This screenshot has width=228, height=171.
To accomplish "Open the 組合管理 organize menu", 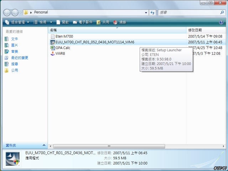I will [x=17, y=22].
